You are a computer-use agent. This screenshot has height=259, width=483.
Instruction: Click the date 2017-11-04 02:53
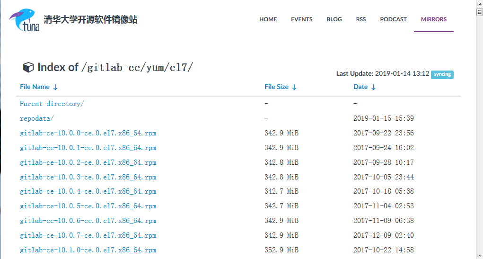384,206
